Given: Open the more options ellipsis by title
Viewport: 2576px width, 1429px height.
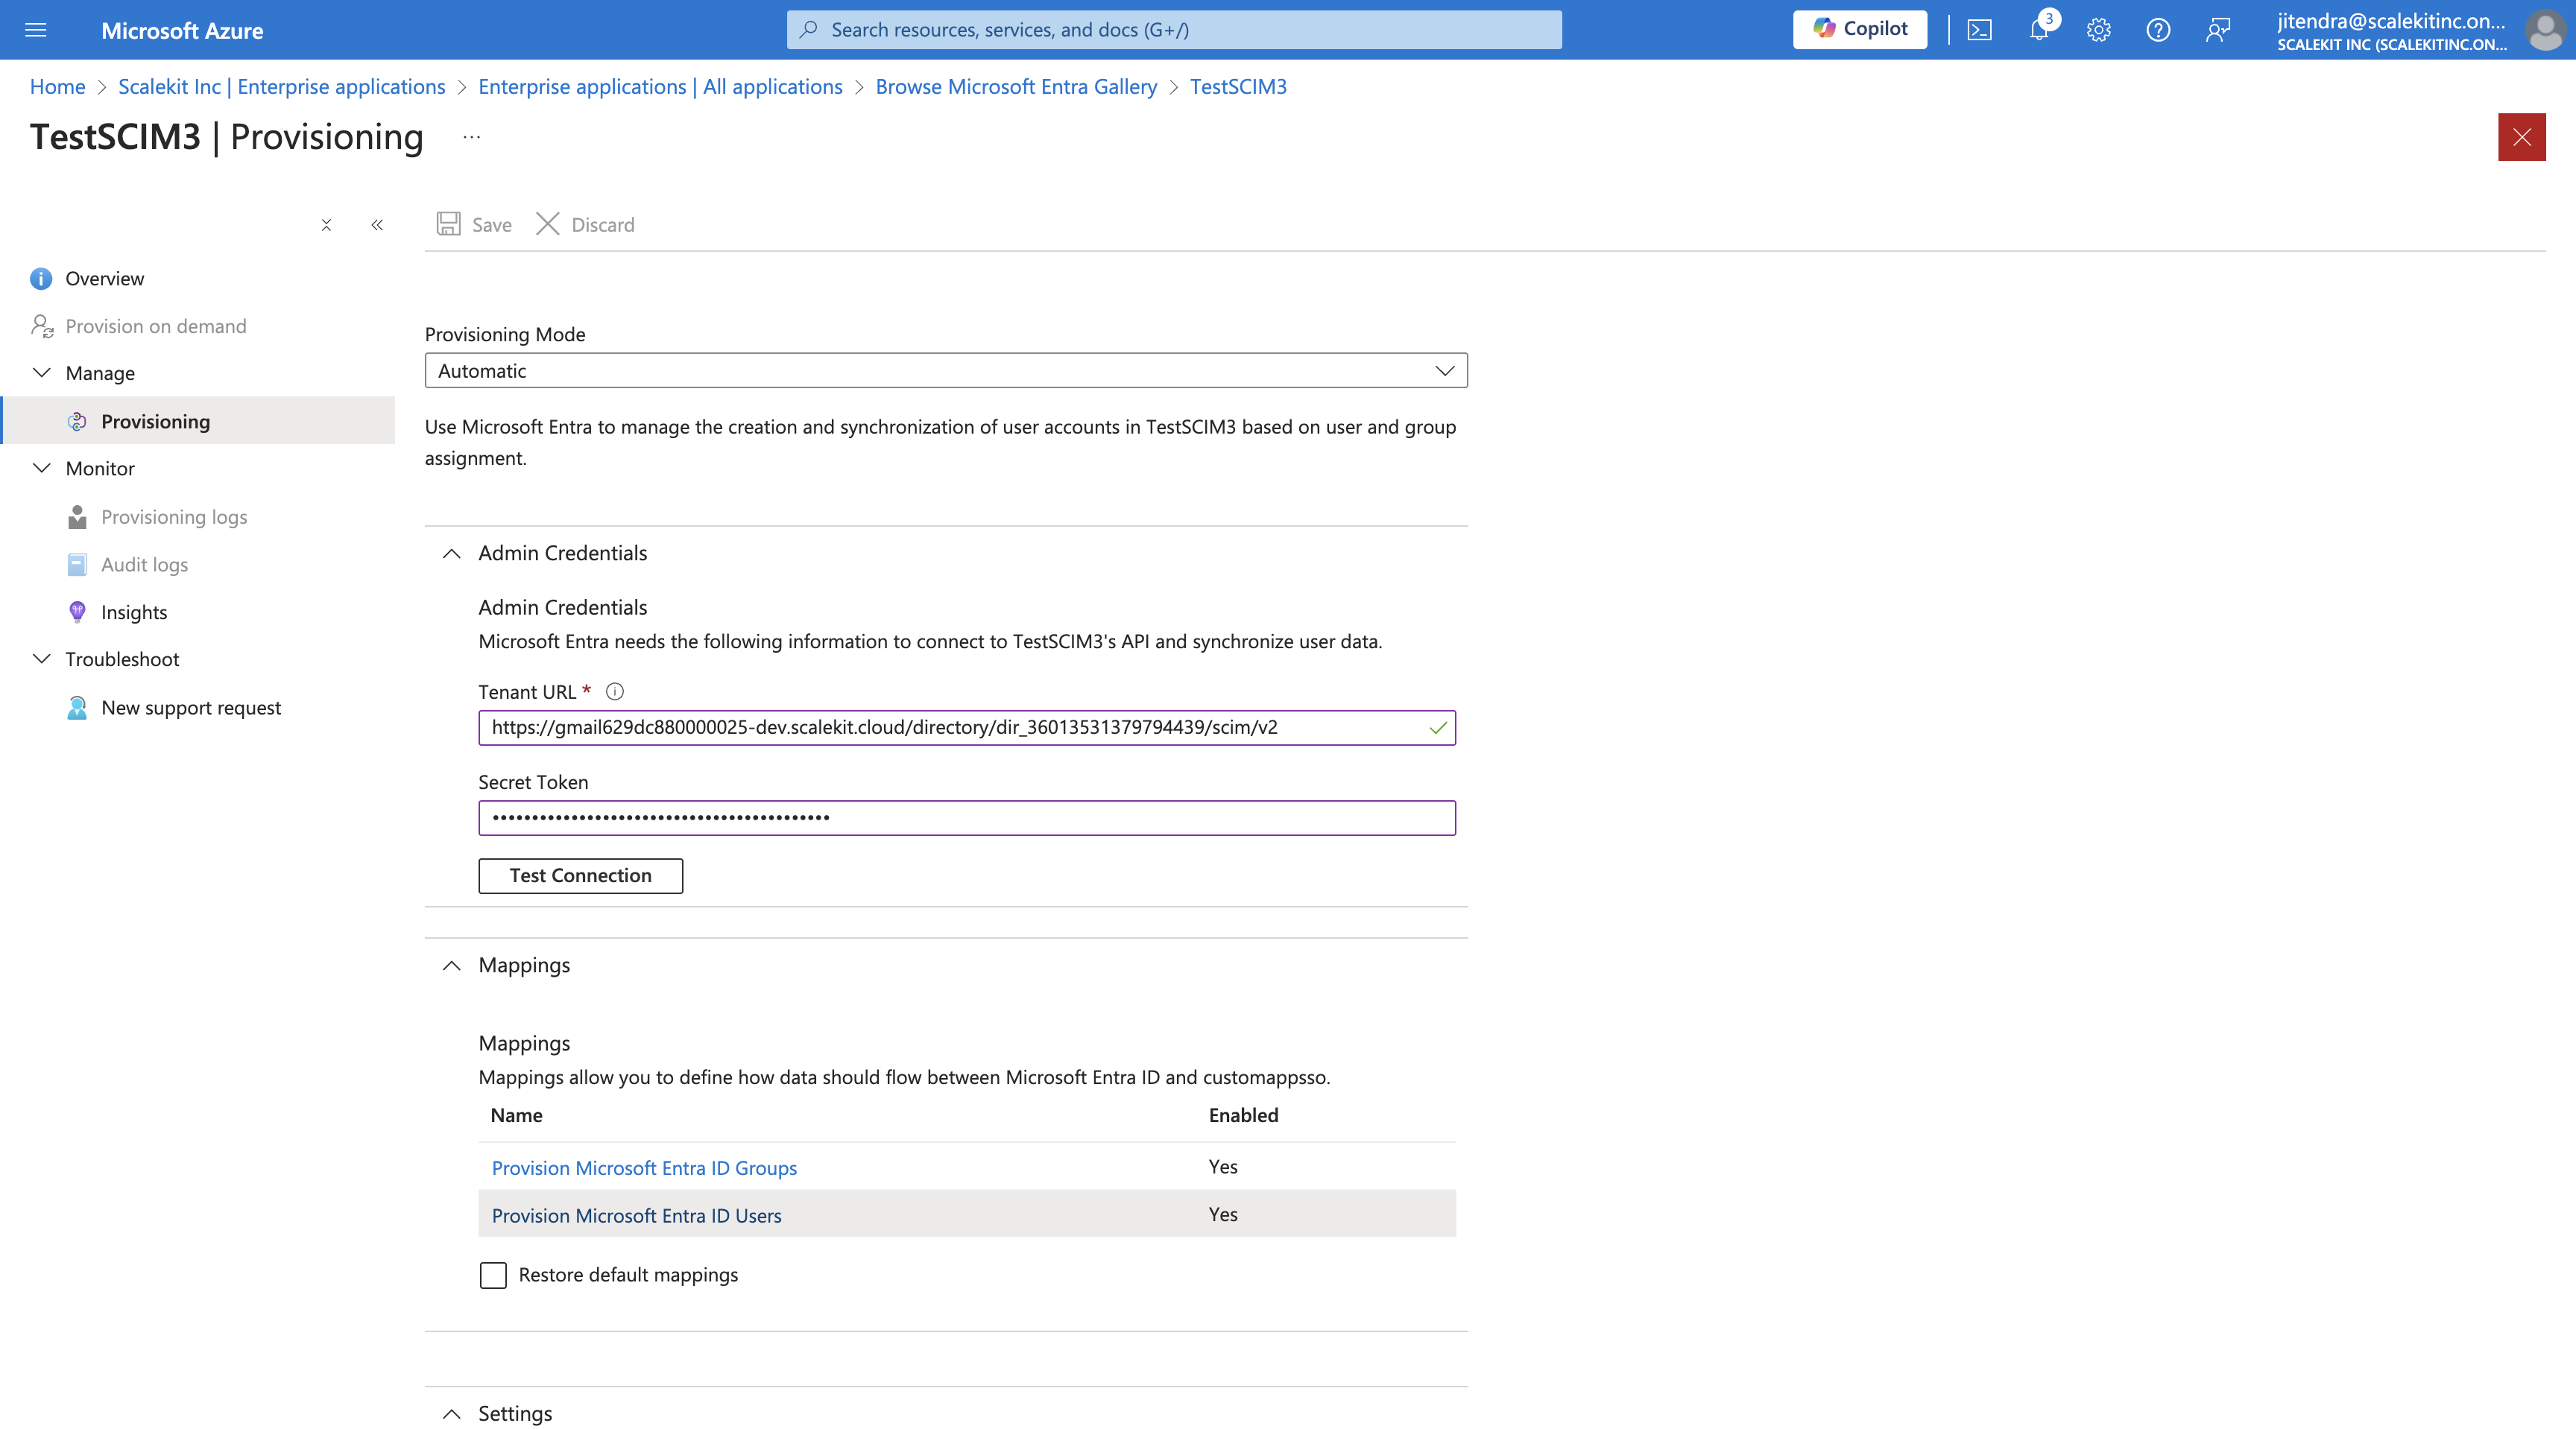Looking at the screenshot, I should point(472,137).
